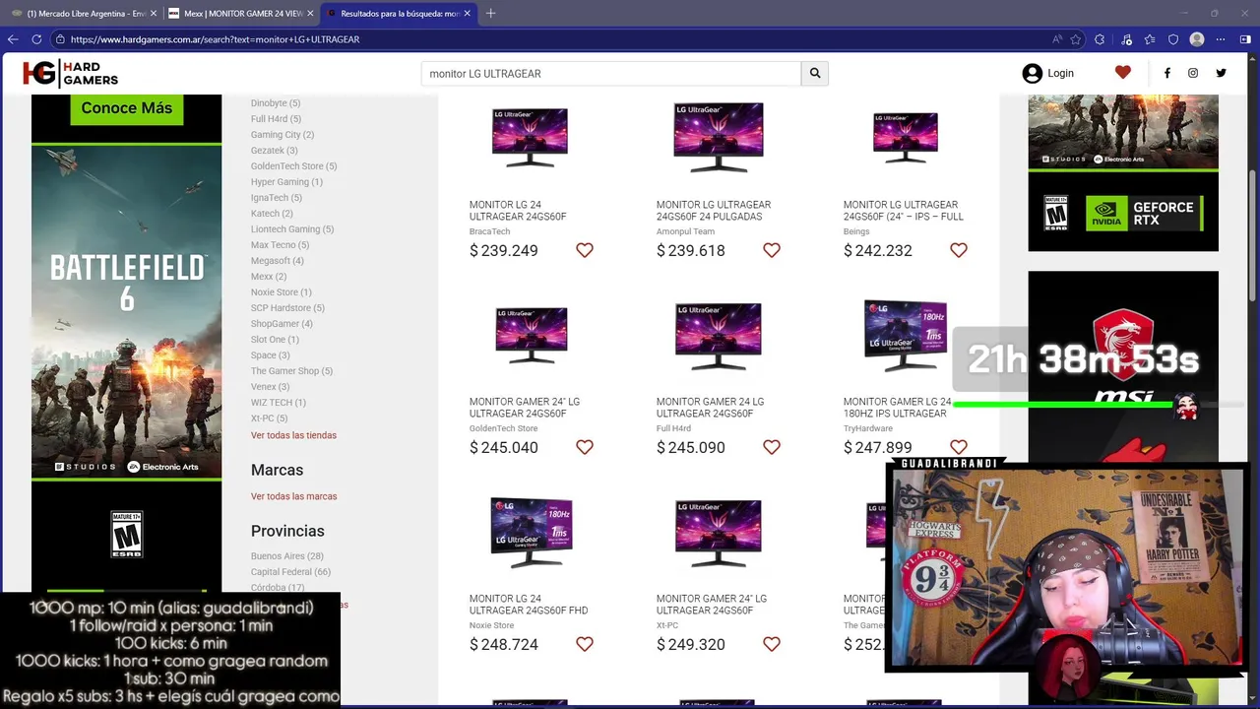Open the BracaTech 24GS60F product title
Viewport: 1260px width, 709px height.
click(518, 211)
